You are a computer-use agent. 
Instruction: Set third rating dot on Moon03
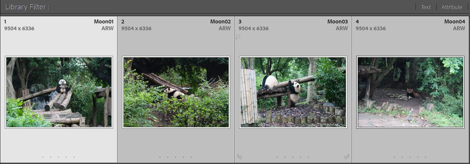coord(293,158)
